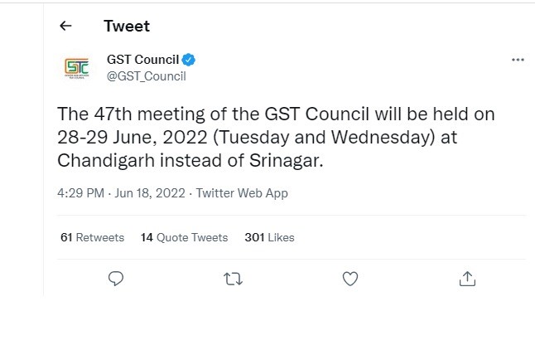Open the three-dot More options menu

pyautogui.click(x=518, y=60)
